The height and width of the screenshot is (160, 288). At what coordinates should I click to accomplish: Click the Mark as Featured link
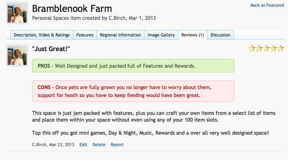point(267,5)
